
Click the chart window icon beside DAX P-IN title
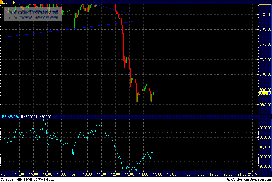[2, 1]
